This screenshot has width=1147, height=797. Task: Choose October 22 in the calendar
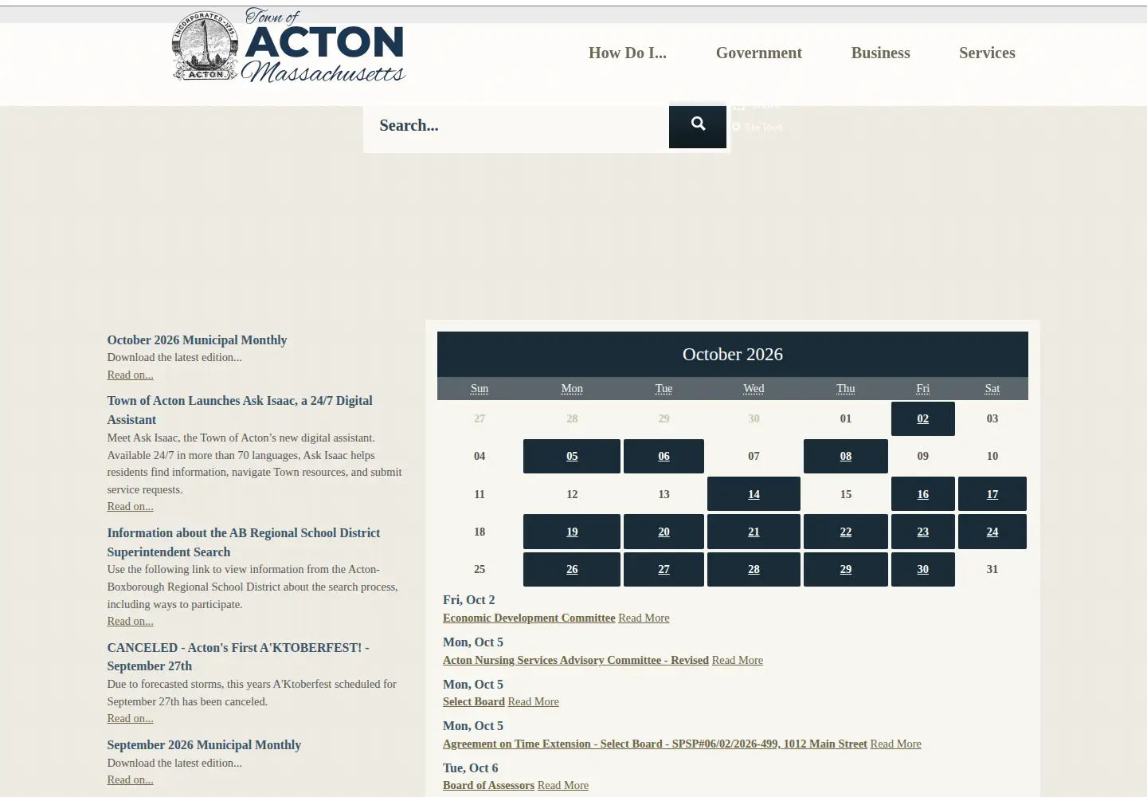(x=846, y=532)
